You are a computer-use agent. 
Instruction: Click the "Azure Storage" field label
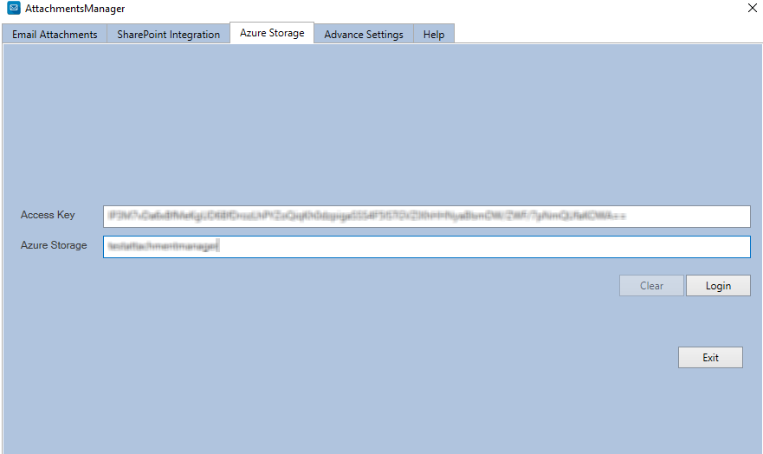pyautogui.click(x=54, y=245)
